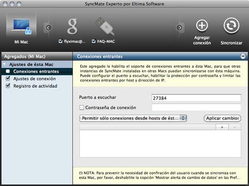Open the Google account connection icon
Image resolution: width=249 pixels, height=186 pixels.
72,26
